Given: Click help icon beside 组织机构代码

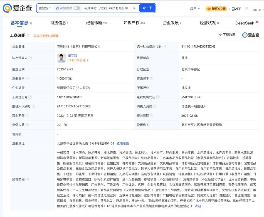Looking at the screenshot, I should 158,97.
